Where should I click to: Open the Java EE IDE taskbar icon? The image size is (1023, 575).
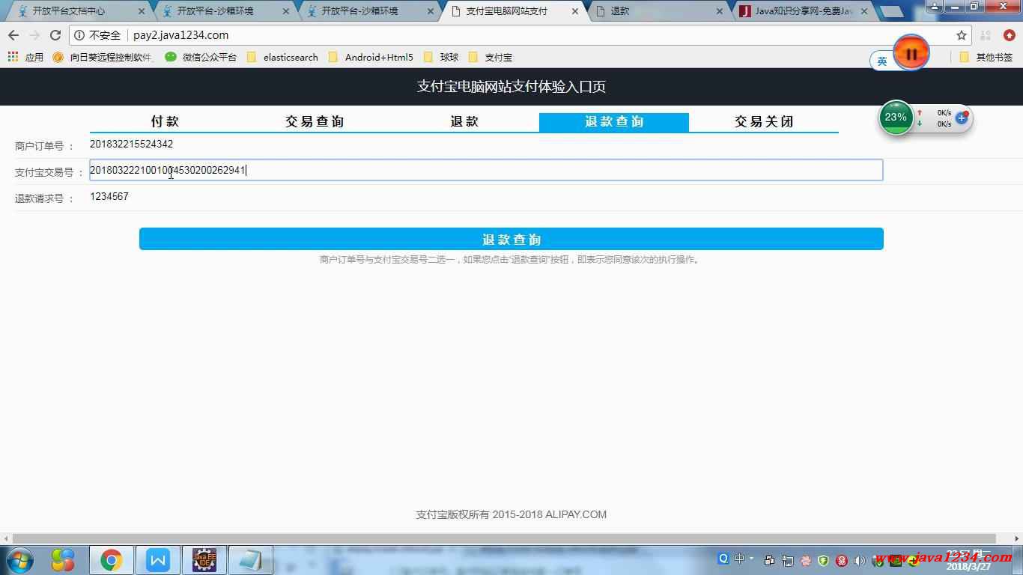(x=204, y=560)
